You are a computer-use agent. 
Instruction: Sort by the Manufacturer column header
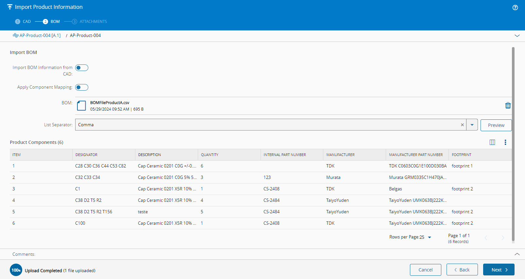(x=340, y=155)
